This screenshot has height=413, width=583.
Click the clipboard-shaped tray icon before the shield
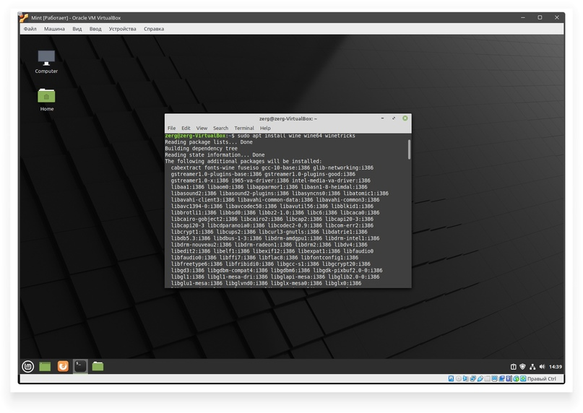coord(513,367)
